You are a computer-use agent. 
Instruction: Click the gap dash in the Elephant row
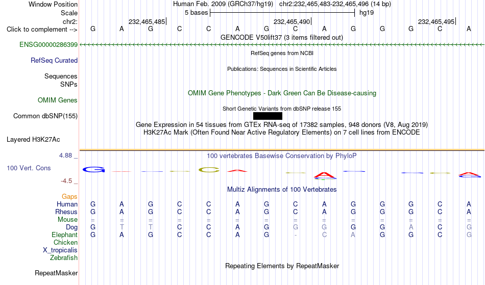[296, 235]
